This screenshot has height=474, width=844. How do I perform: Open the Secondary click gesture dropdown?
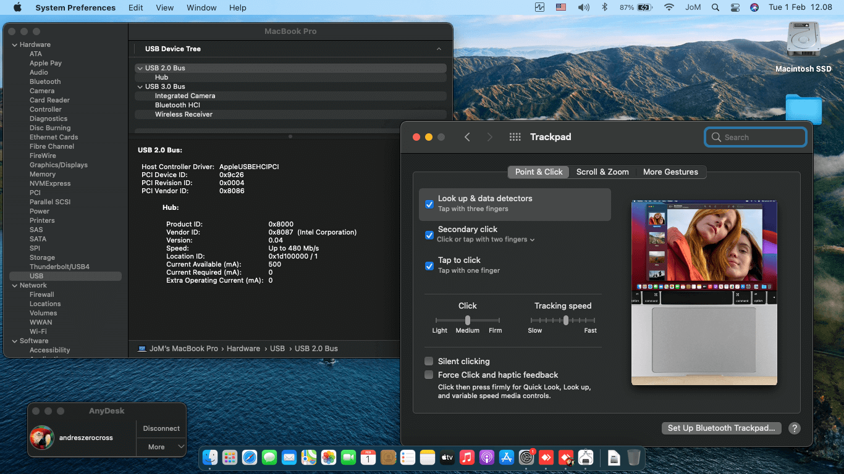point(532,239)
